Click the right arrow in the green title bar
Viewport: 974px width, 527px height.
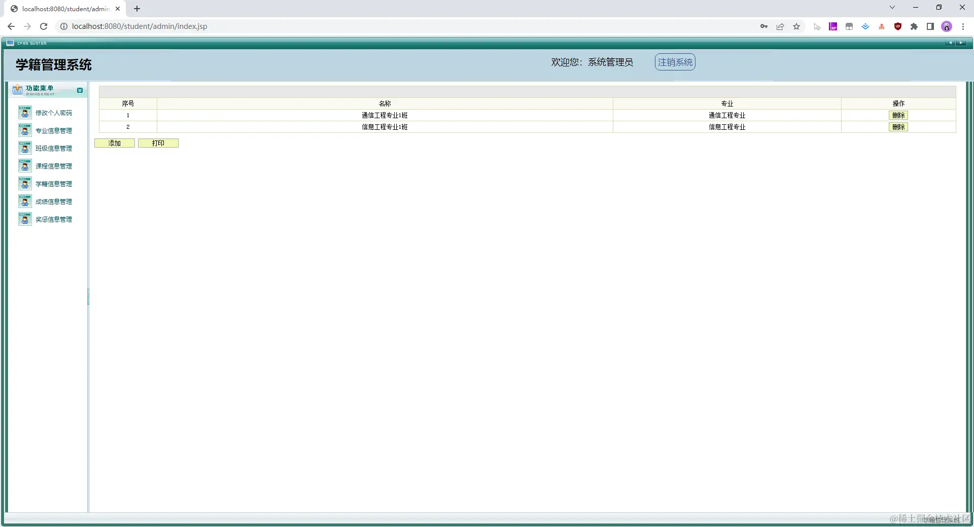tap(961, 43)
